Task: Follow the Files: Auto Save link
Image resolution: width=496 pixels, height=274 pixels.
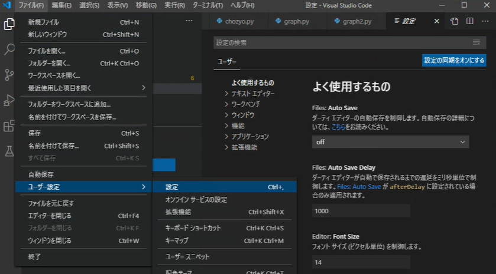Action: coord(359,187)
